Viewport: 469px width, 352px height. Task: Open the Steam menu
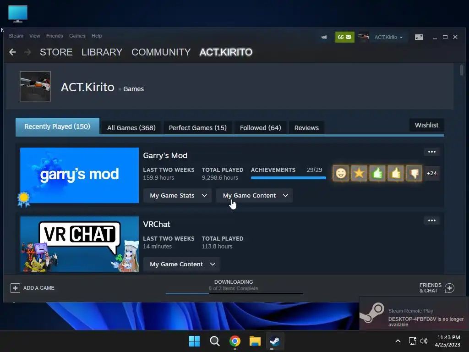(x=16, y=36)
